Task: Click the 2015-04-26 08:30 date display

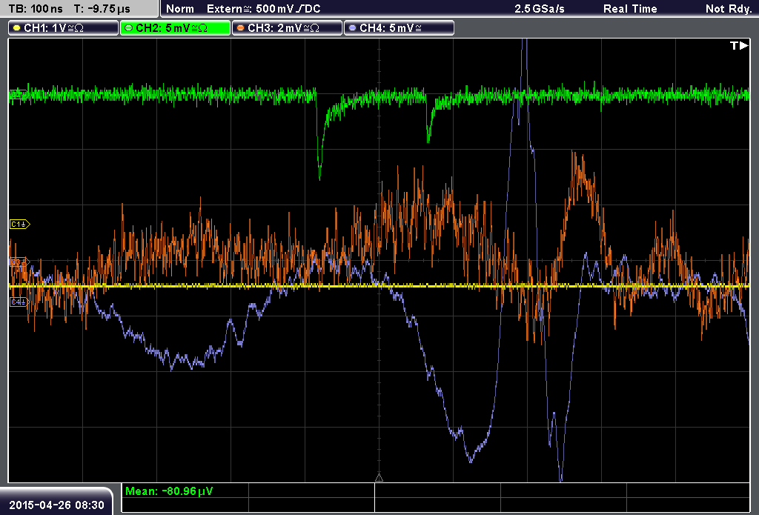Action: [56, 505]
